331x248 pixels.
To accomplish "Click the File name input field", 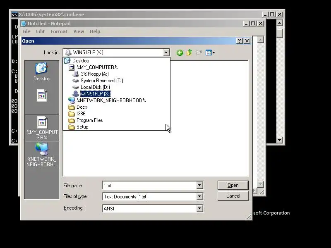I will (150, 185).
